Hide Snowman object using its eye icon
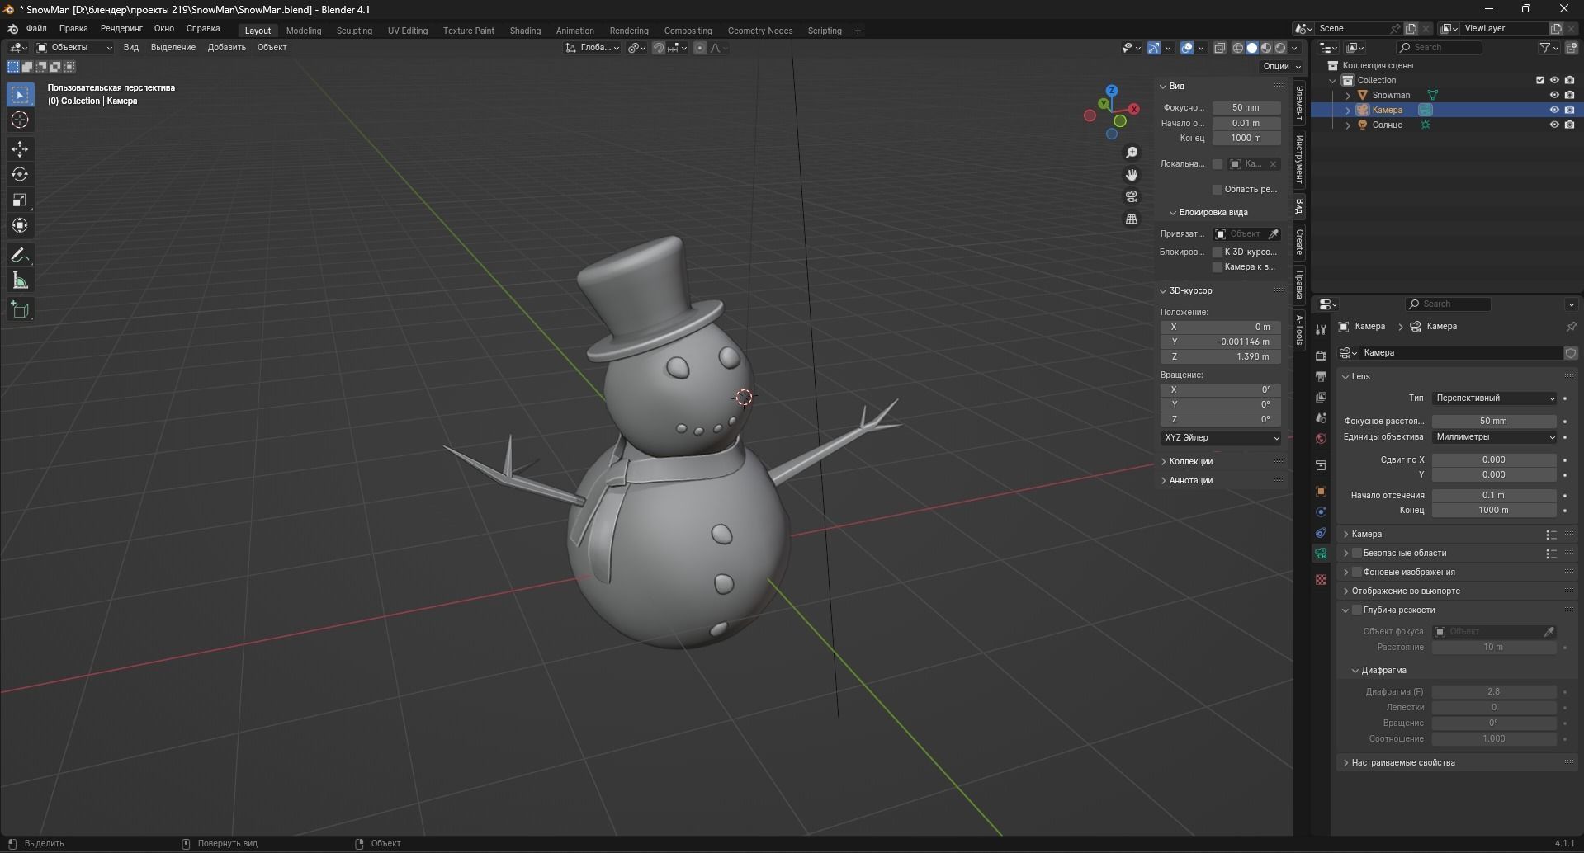 (x=1553, y=95)
